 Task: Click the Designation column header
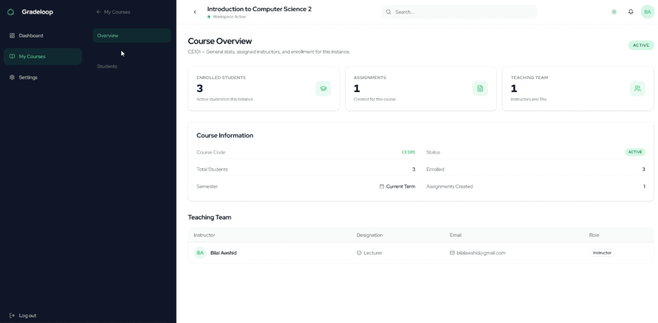point(369,235)
